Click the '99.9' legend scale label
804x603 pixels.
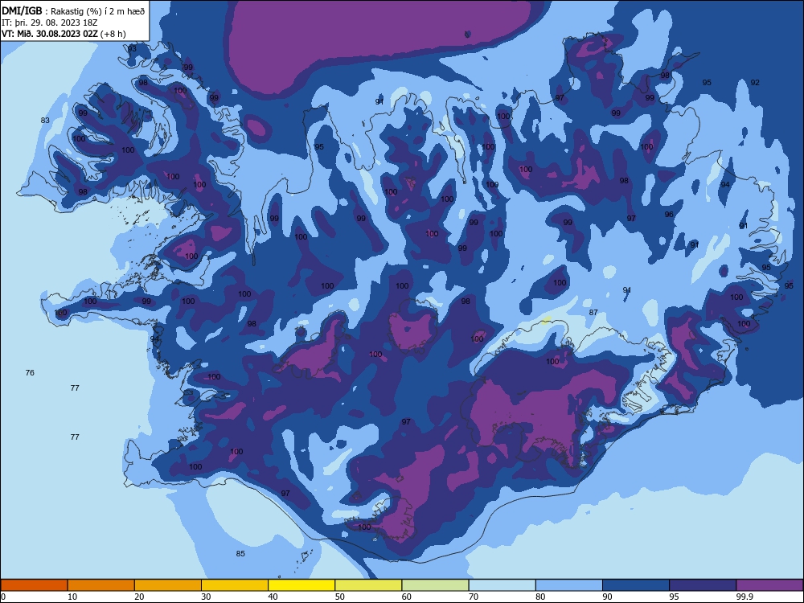[x=744, y=597]
